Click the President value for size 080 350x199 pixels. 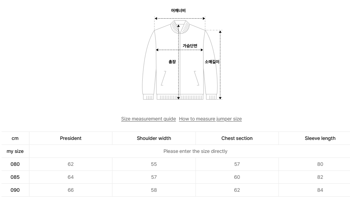click(71, 164)
